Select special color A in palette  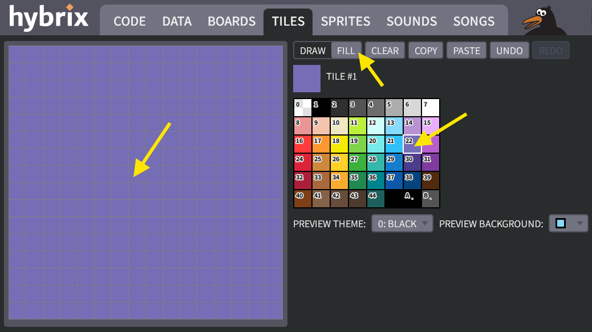(412, 198)
